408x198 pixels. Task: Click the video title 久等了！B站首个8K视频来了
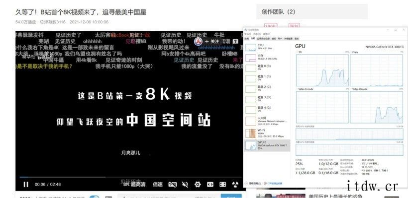click(x=81, y=12)
